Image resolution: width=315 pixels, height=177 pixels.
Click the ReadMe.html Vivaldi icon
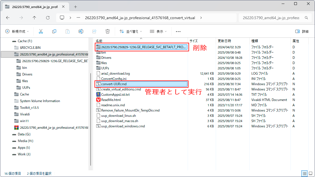98,100
